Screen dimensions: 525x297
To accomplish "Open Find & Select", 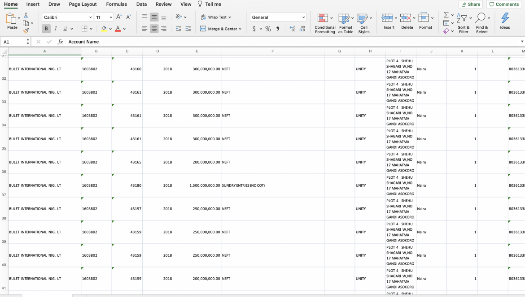I will click(x=482, y=23).
